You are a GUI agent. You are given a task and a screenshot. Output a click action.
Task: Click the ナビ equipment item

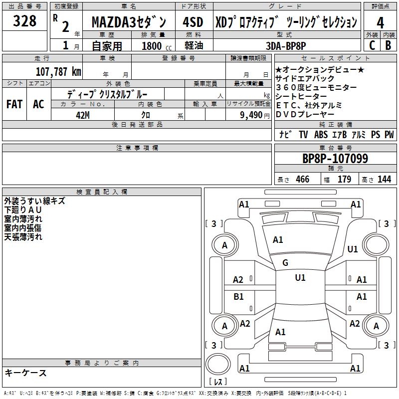tap(285, 134)
